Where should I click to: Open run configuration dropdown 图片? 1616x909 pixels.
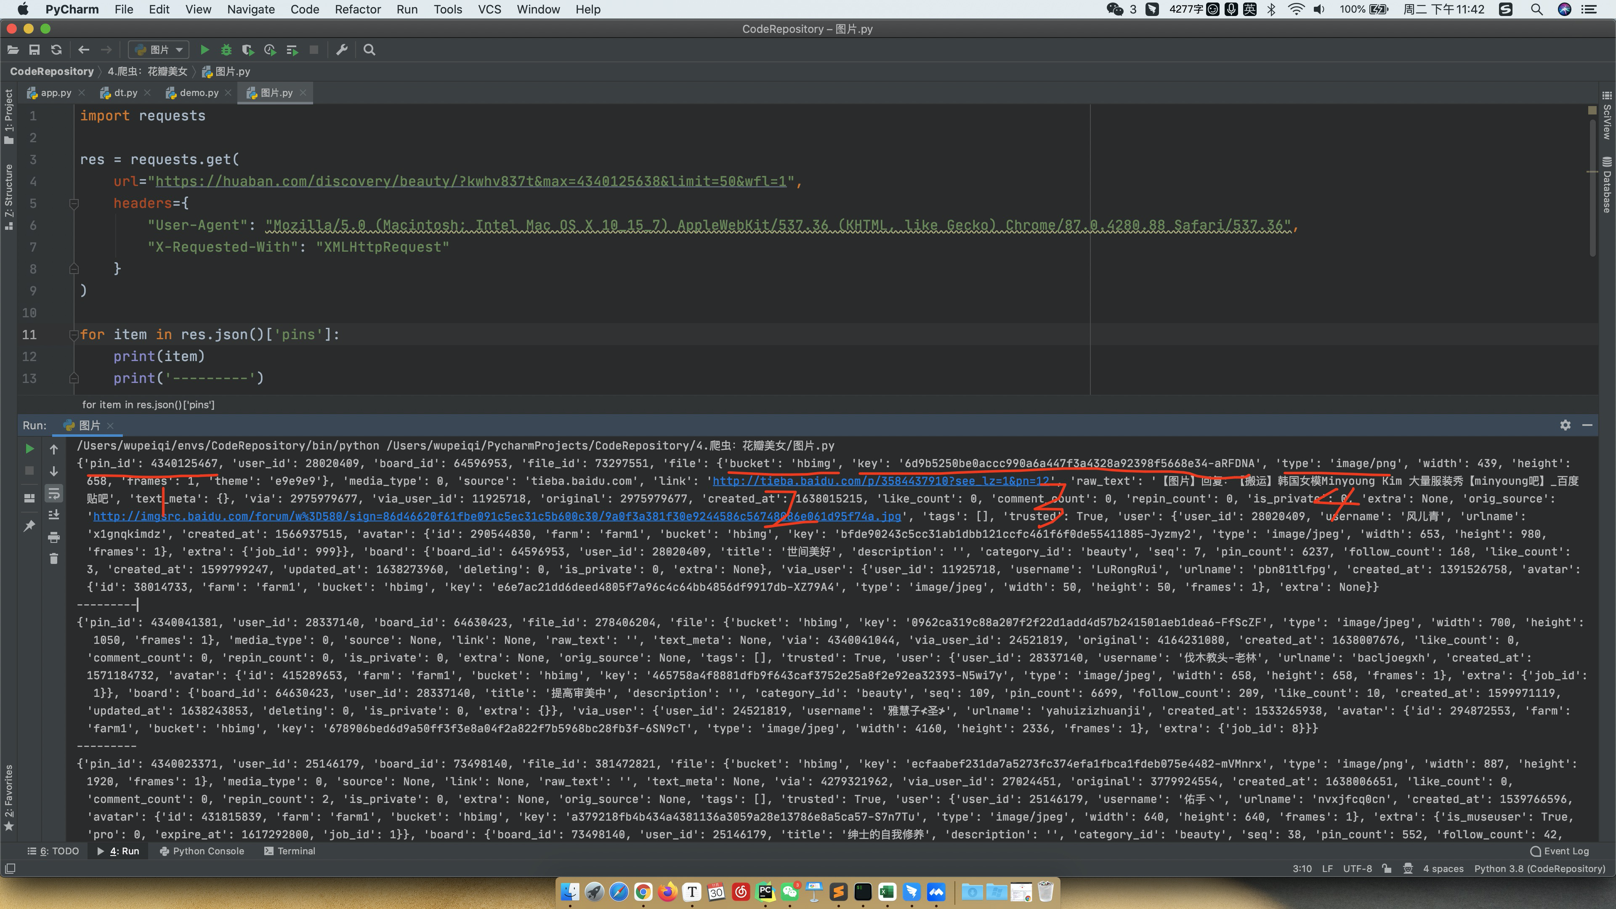pos(159,50)
